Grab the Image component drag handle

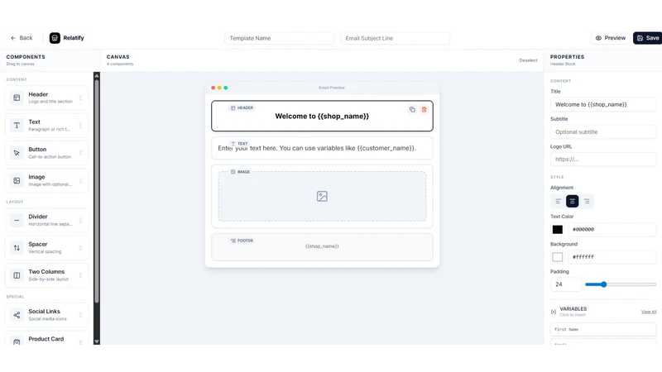point(80,180)
